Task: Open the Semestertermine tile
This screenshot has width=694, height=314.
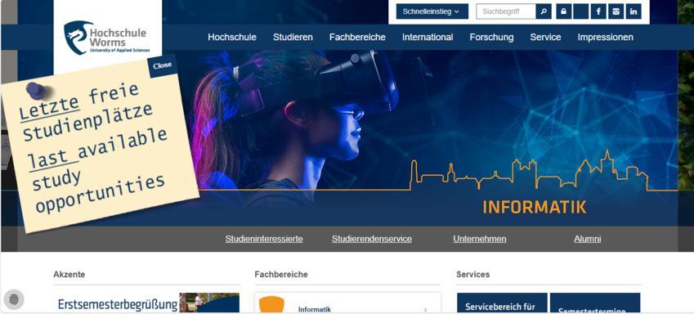Action: [595, 303]
